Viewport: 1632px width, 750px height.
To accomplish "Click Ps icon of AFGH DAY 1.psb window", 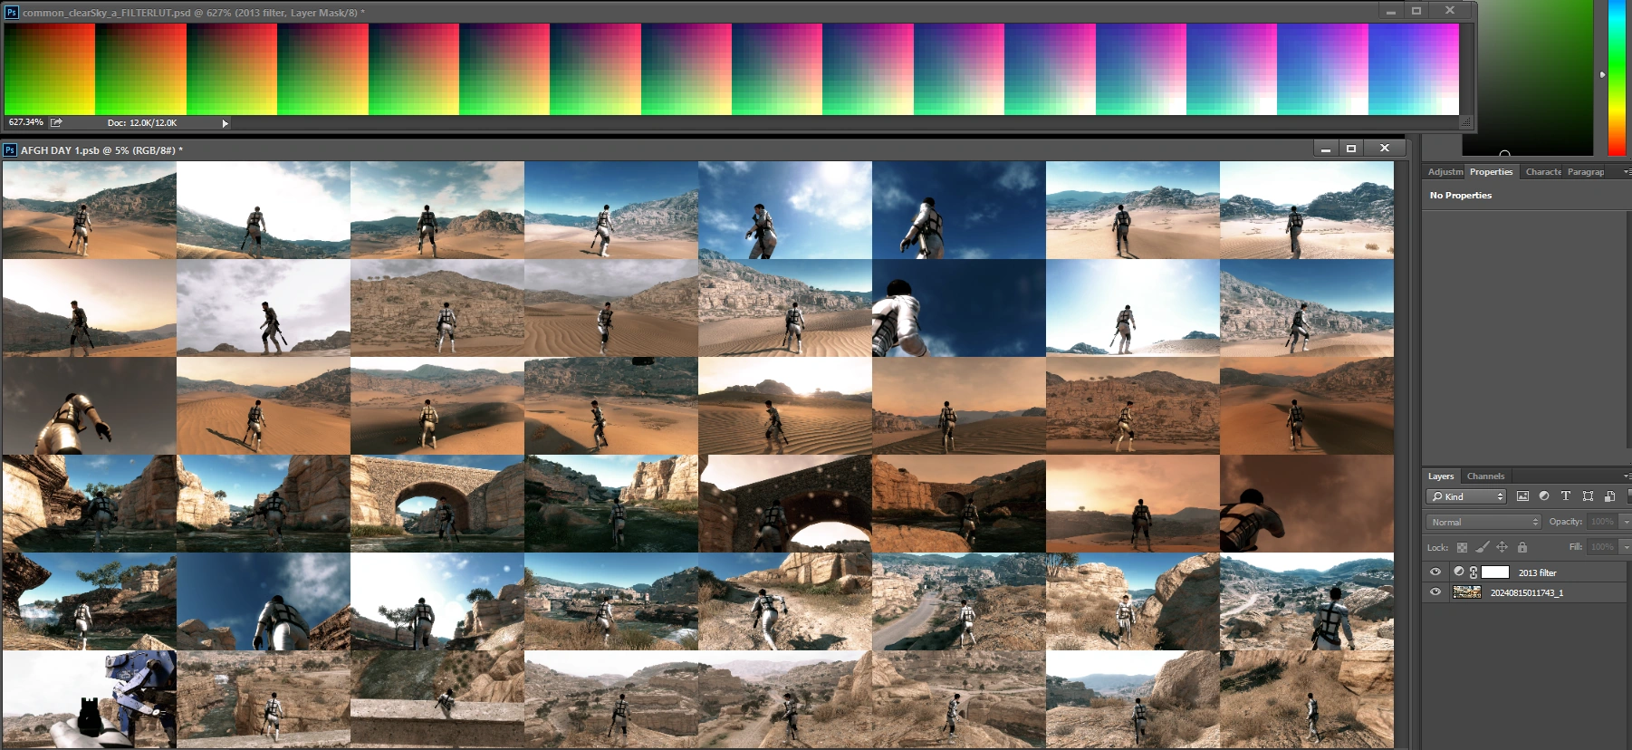I will click(x=9, y=149).
